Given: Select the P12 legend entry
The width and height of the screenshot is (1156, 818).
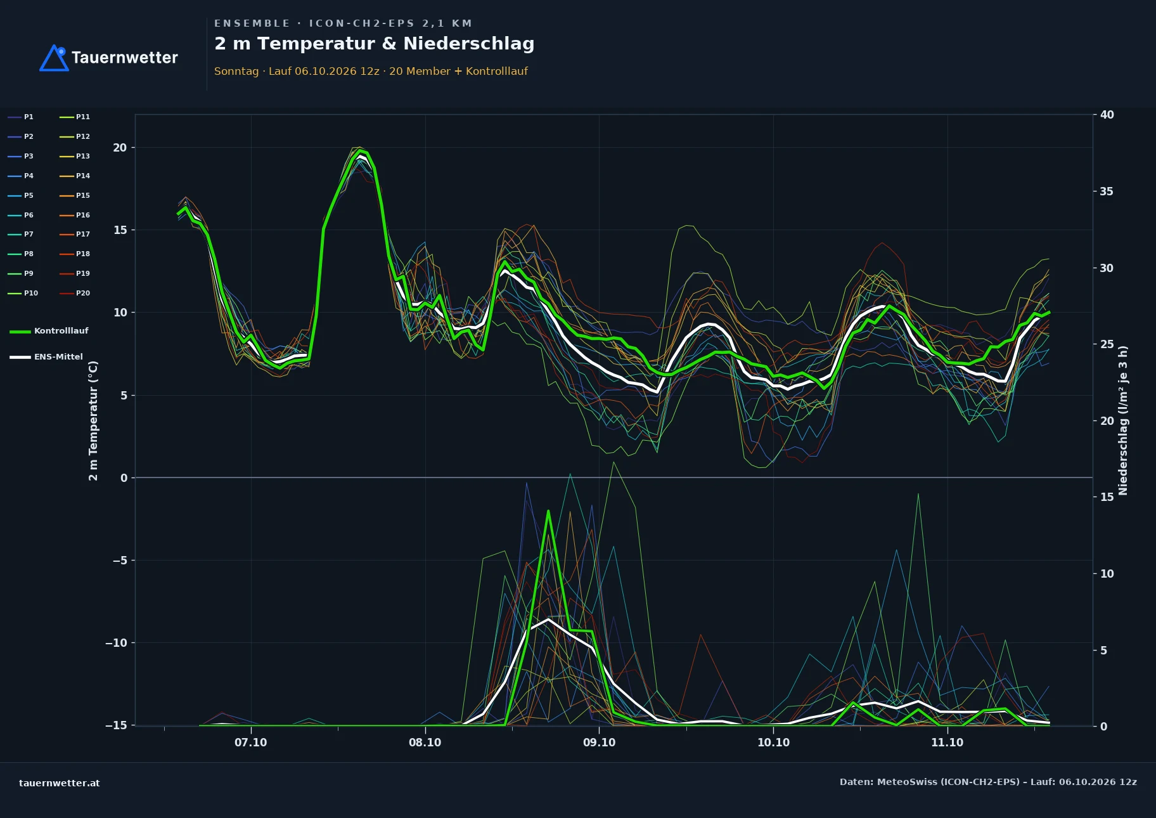Looking at the screenshot, I should 75,136.
